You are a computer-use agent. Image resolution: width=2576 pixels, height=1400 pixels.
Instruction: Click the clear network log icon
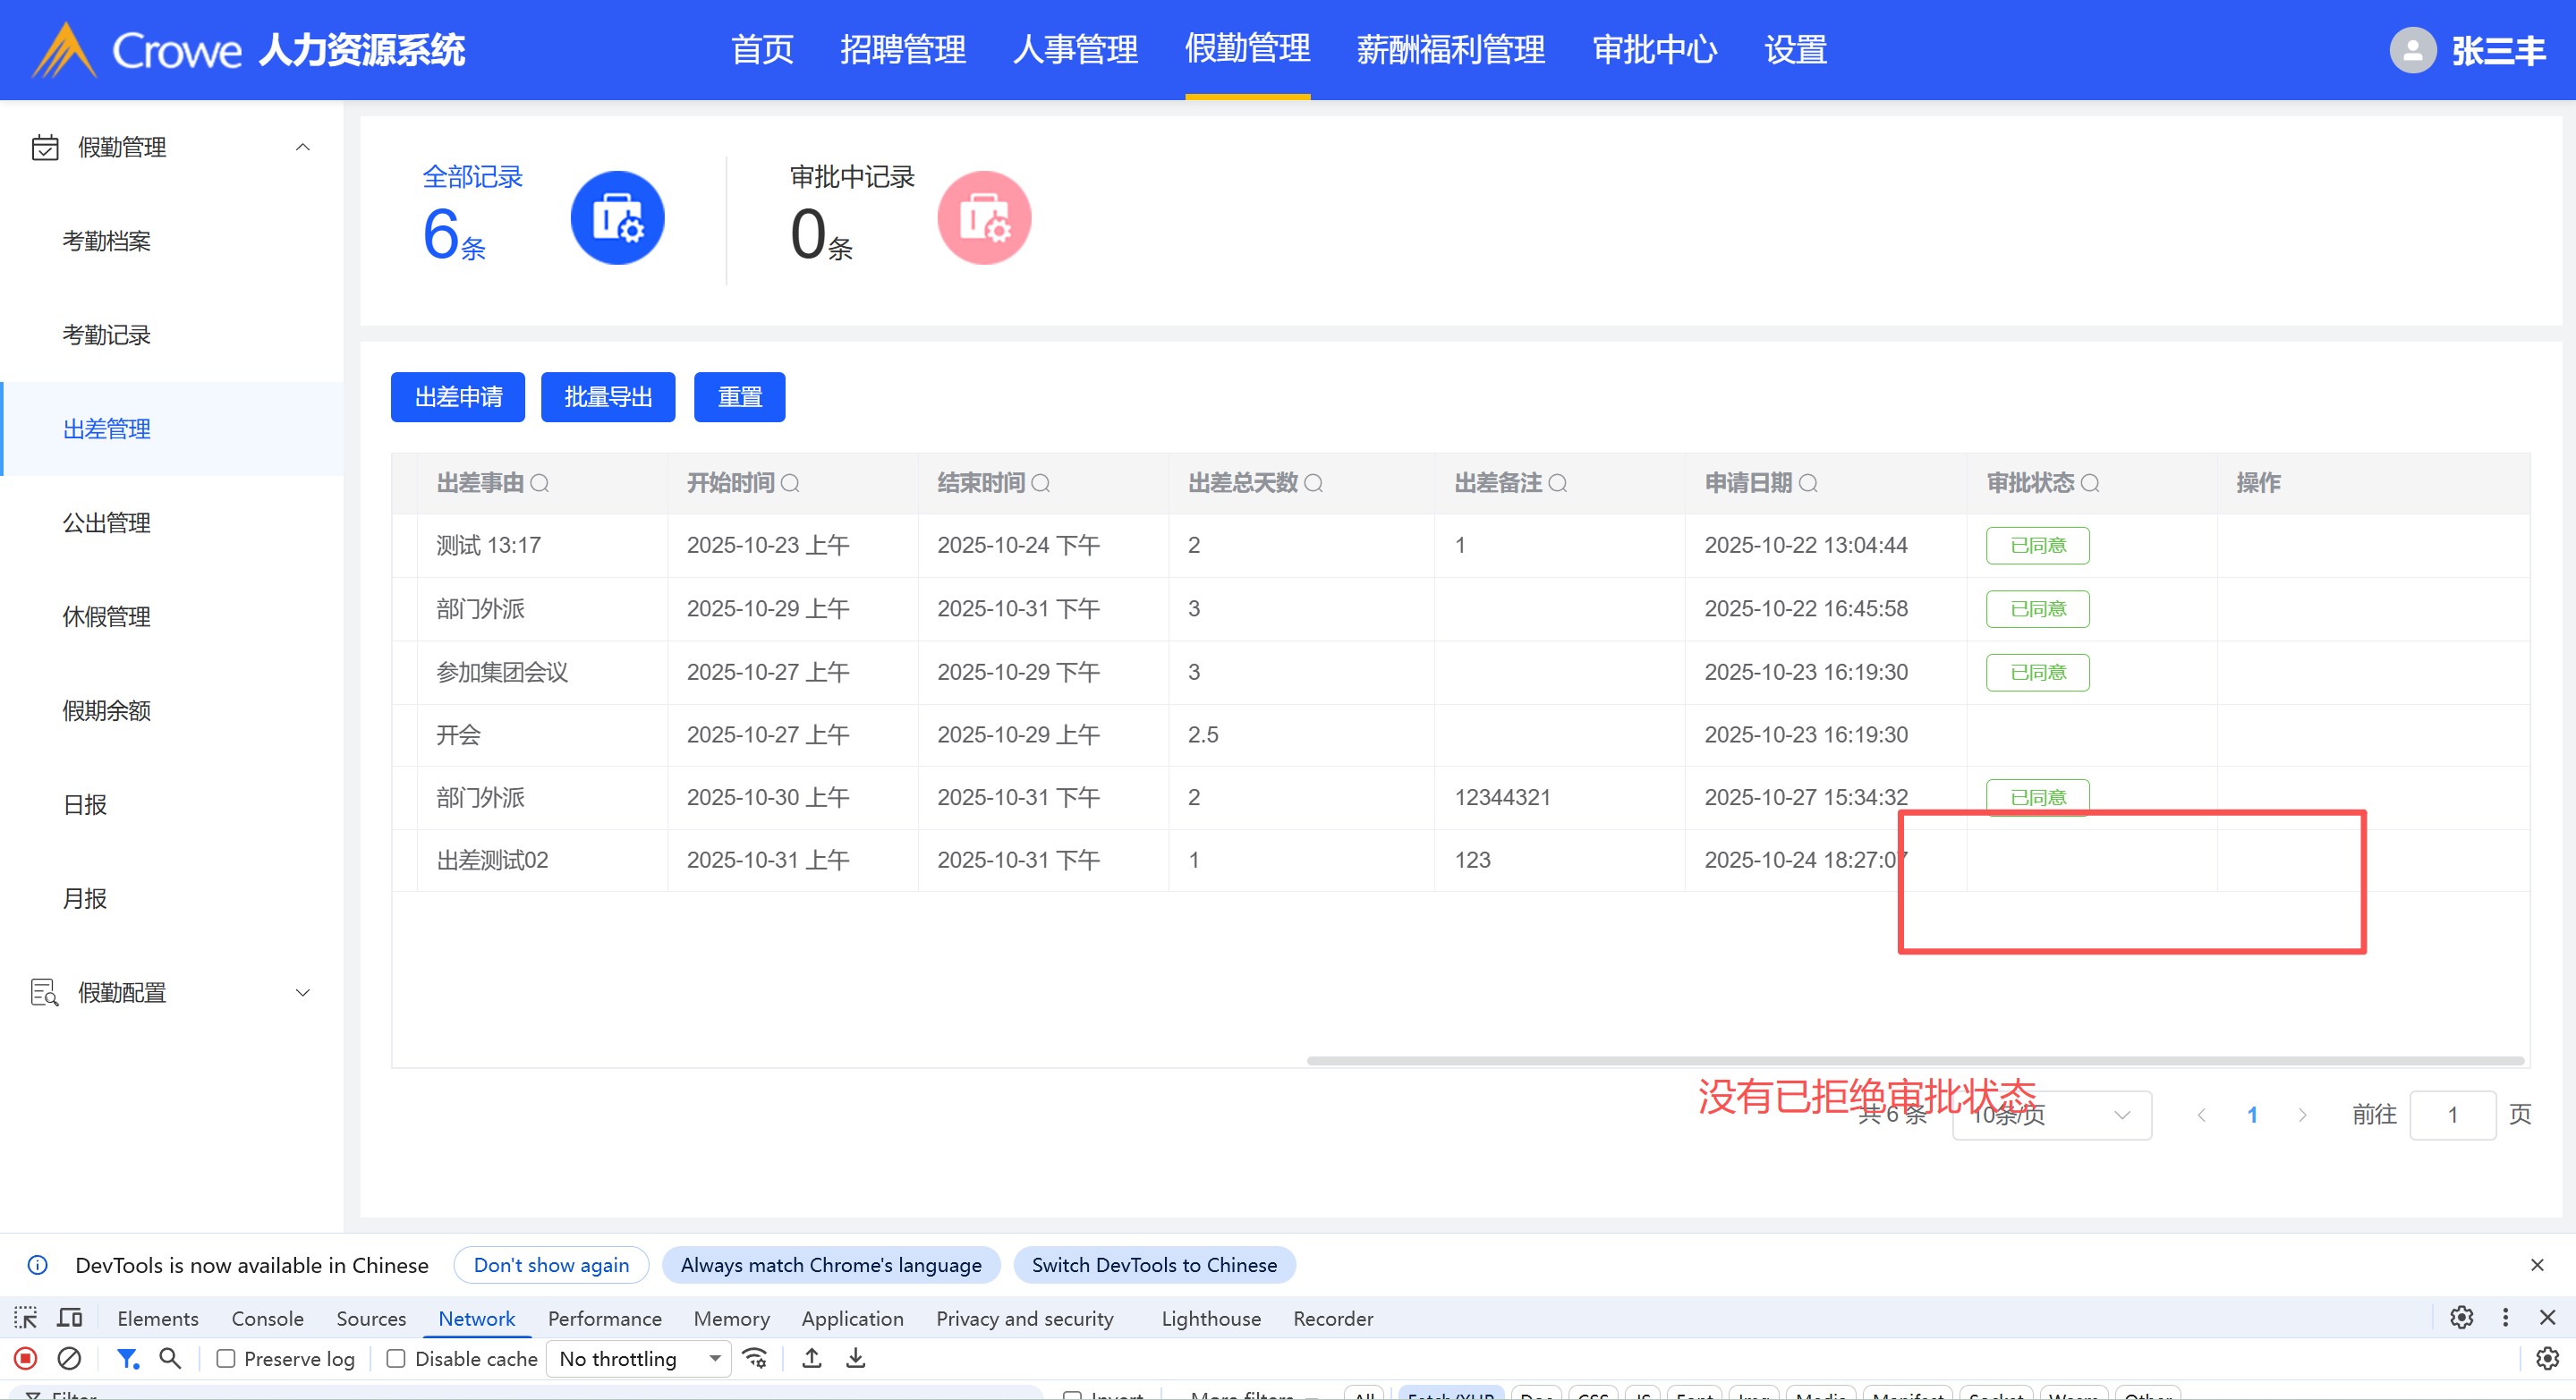click(69, 1358)
